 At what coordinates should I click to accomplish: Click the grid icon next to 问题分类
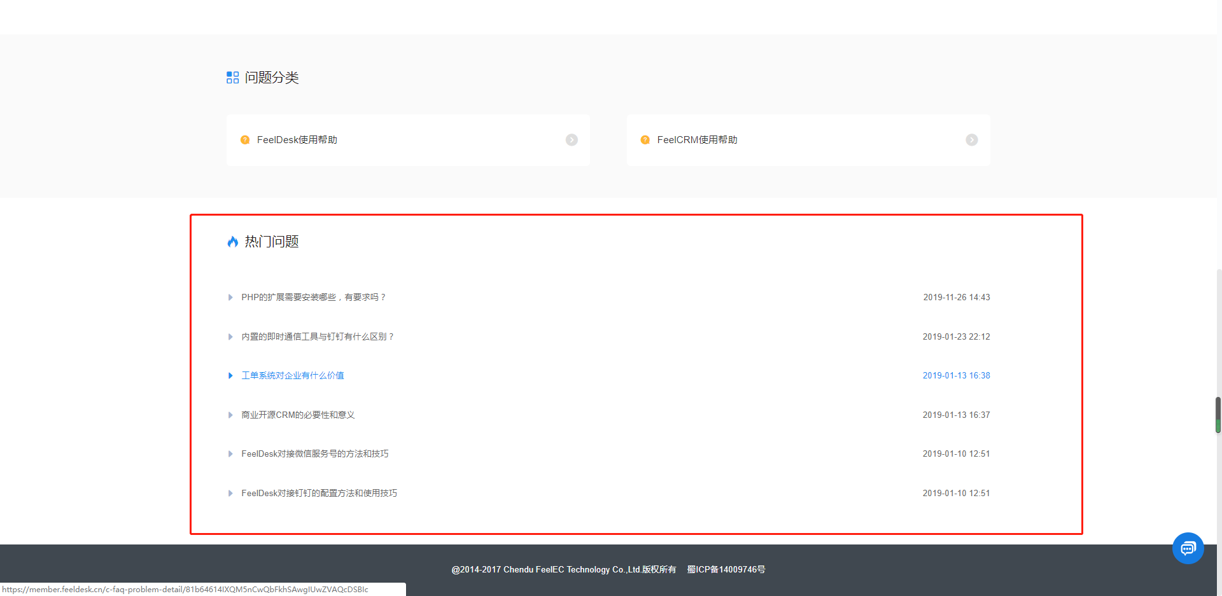232,78
